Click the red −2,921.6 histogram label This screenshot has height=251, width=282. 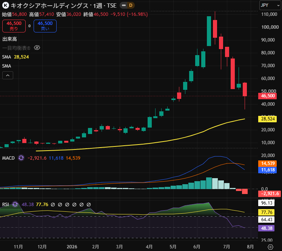point(270,194)
